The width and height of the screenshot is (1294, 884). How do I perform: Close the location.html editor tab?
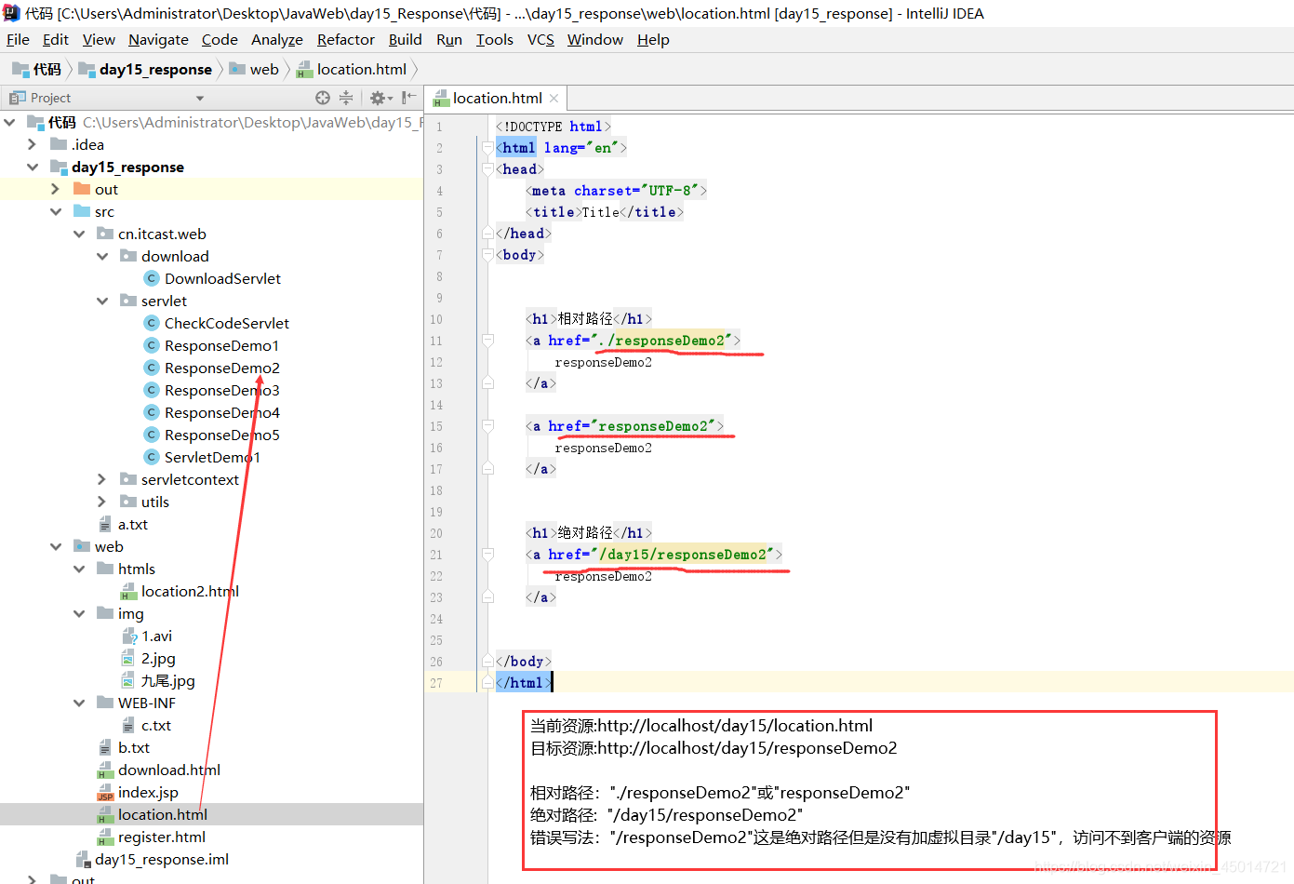click(554, 99)
